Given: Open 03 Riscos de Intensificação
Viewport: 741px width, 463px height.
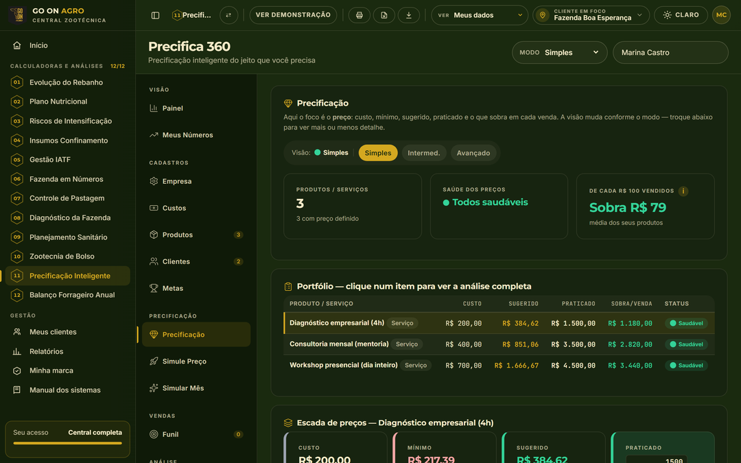Looking at the screenshot, I should tap(67, 121).
